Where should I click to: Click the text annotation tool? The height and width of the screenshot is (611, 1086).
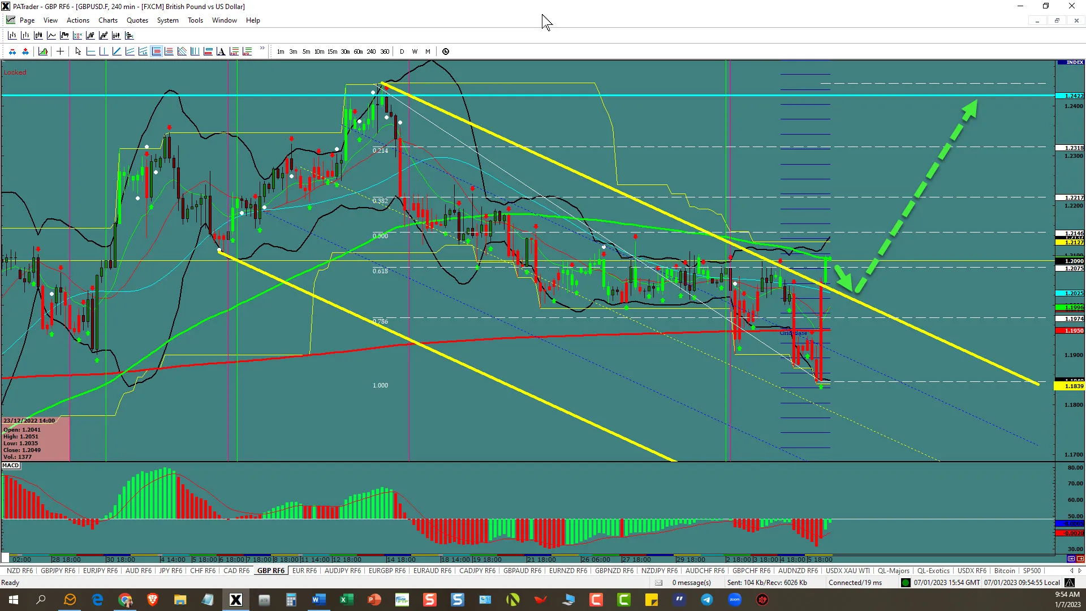coord(221,51)
